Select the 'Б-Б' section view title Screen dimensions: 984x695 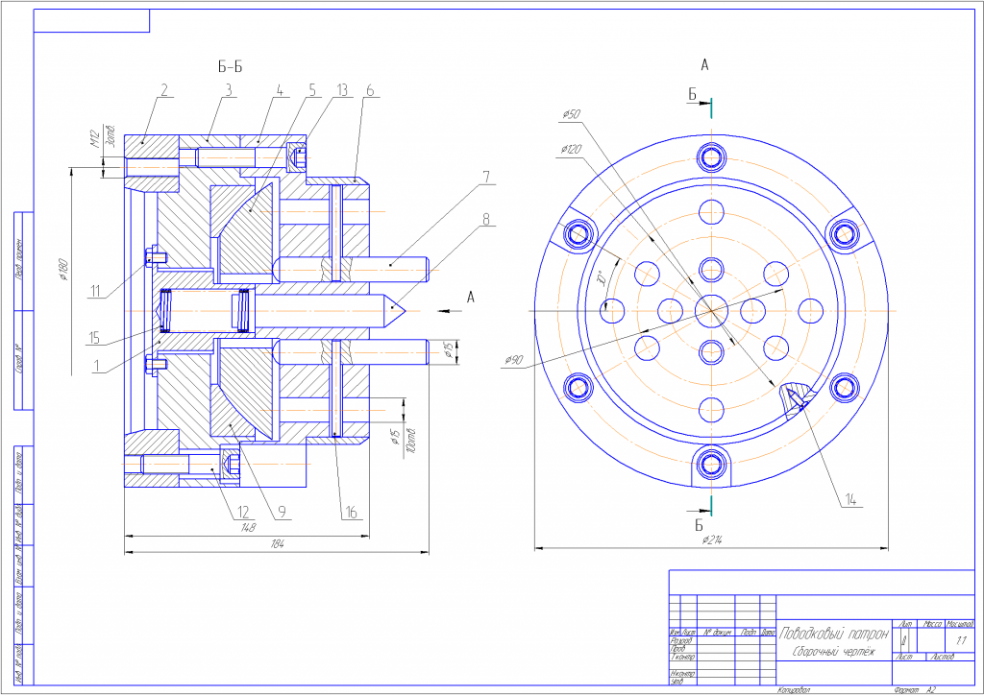[230, 66]
